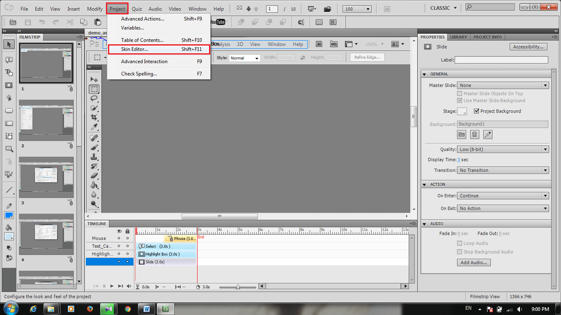The image size is (561, 315).
Task: Select the Line drawing tool
Action: (x=9, y=190)
